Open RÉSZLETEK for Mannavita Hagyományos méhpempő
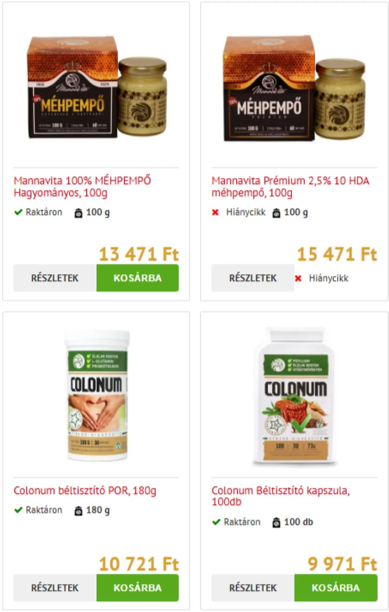The height and width of the screenshot is (612, 389). [x=55, y=278]
